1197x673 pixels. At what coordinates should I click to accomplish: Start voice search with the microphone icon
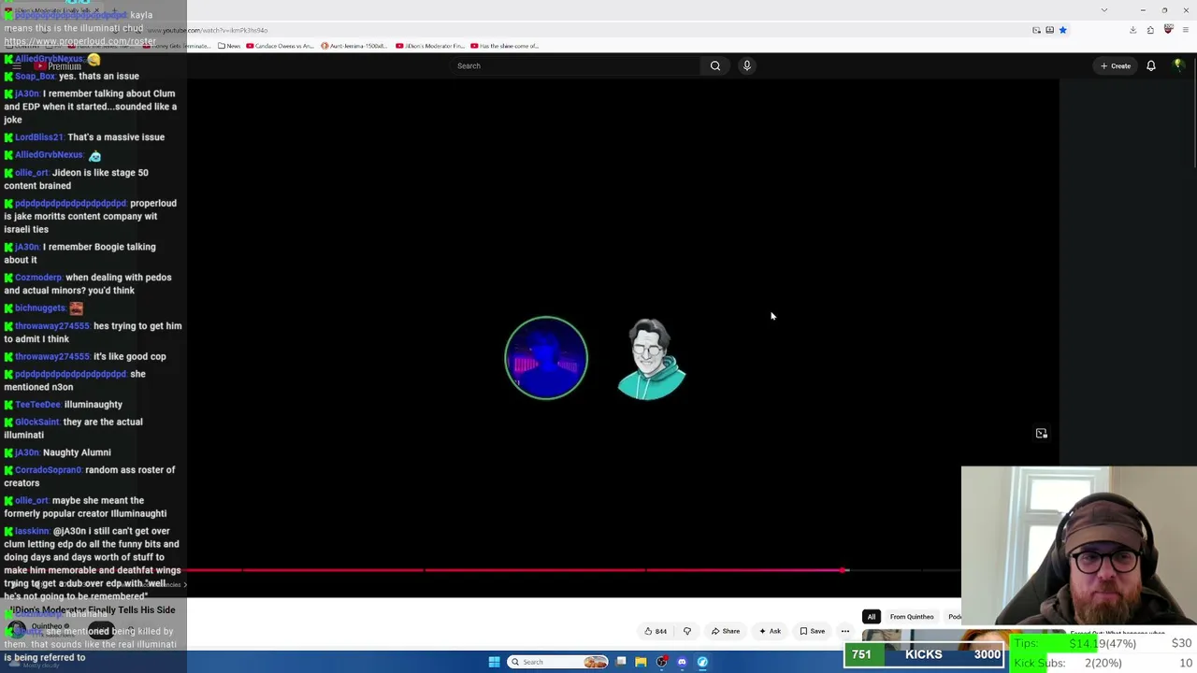[x=746, y=65]
